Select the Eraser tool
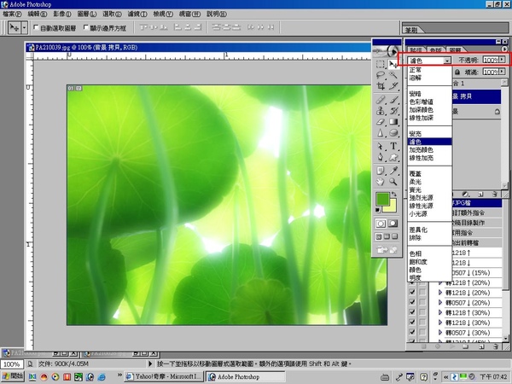This screenshot has width=512, height=384. click(380, 122)
